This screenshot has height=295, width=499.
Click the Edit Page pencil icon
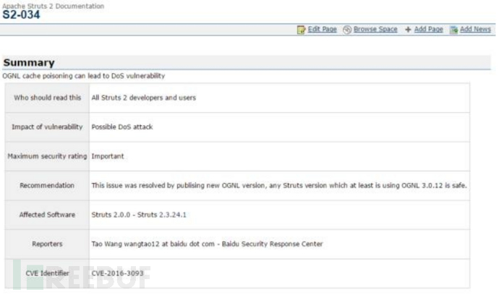pyautogui.click(x=301, y=30)
